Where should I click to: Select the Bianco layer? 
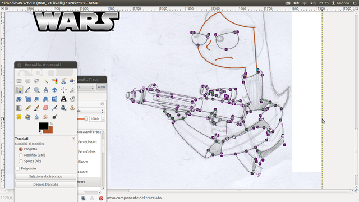coord(89,162)
